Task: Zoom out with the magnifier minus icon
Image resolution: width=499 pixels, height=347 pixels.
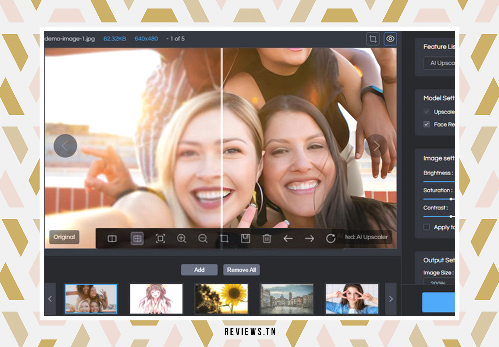Action: (203, 238)
